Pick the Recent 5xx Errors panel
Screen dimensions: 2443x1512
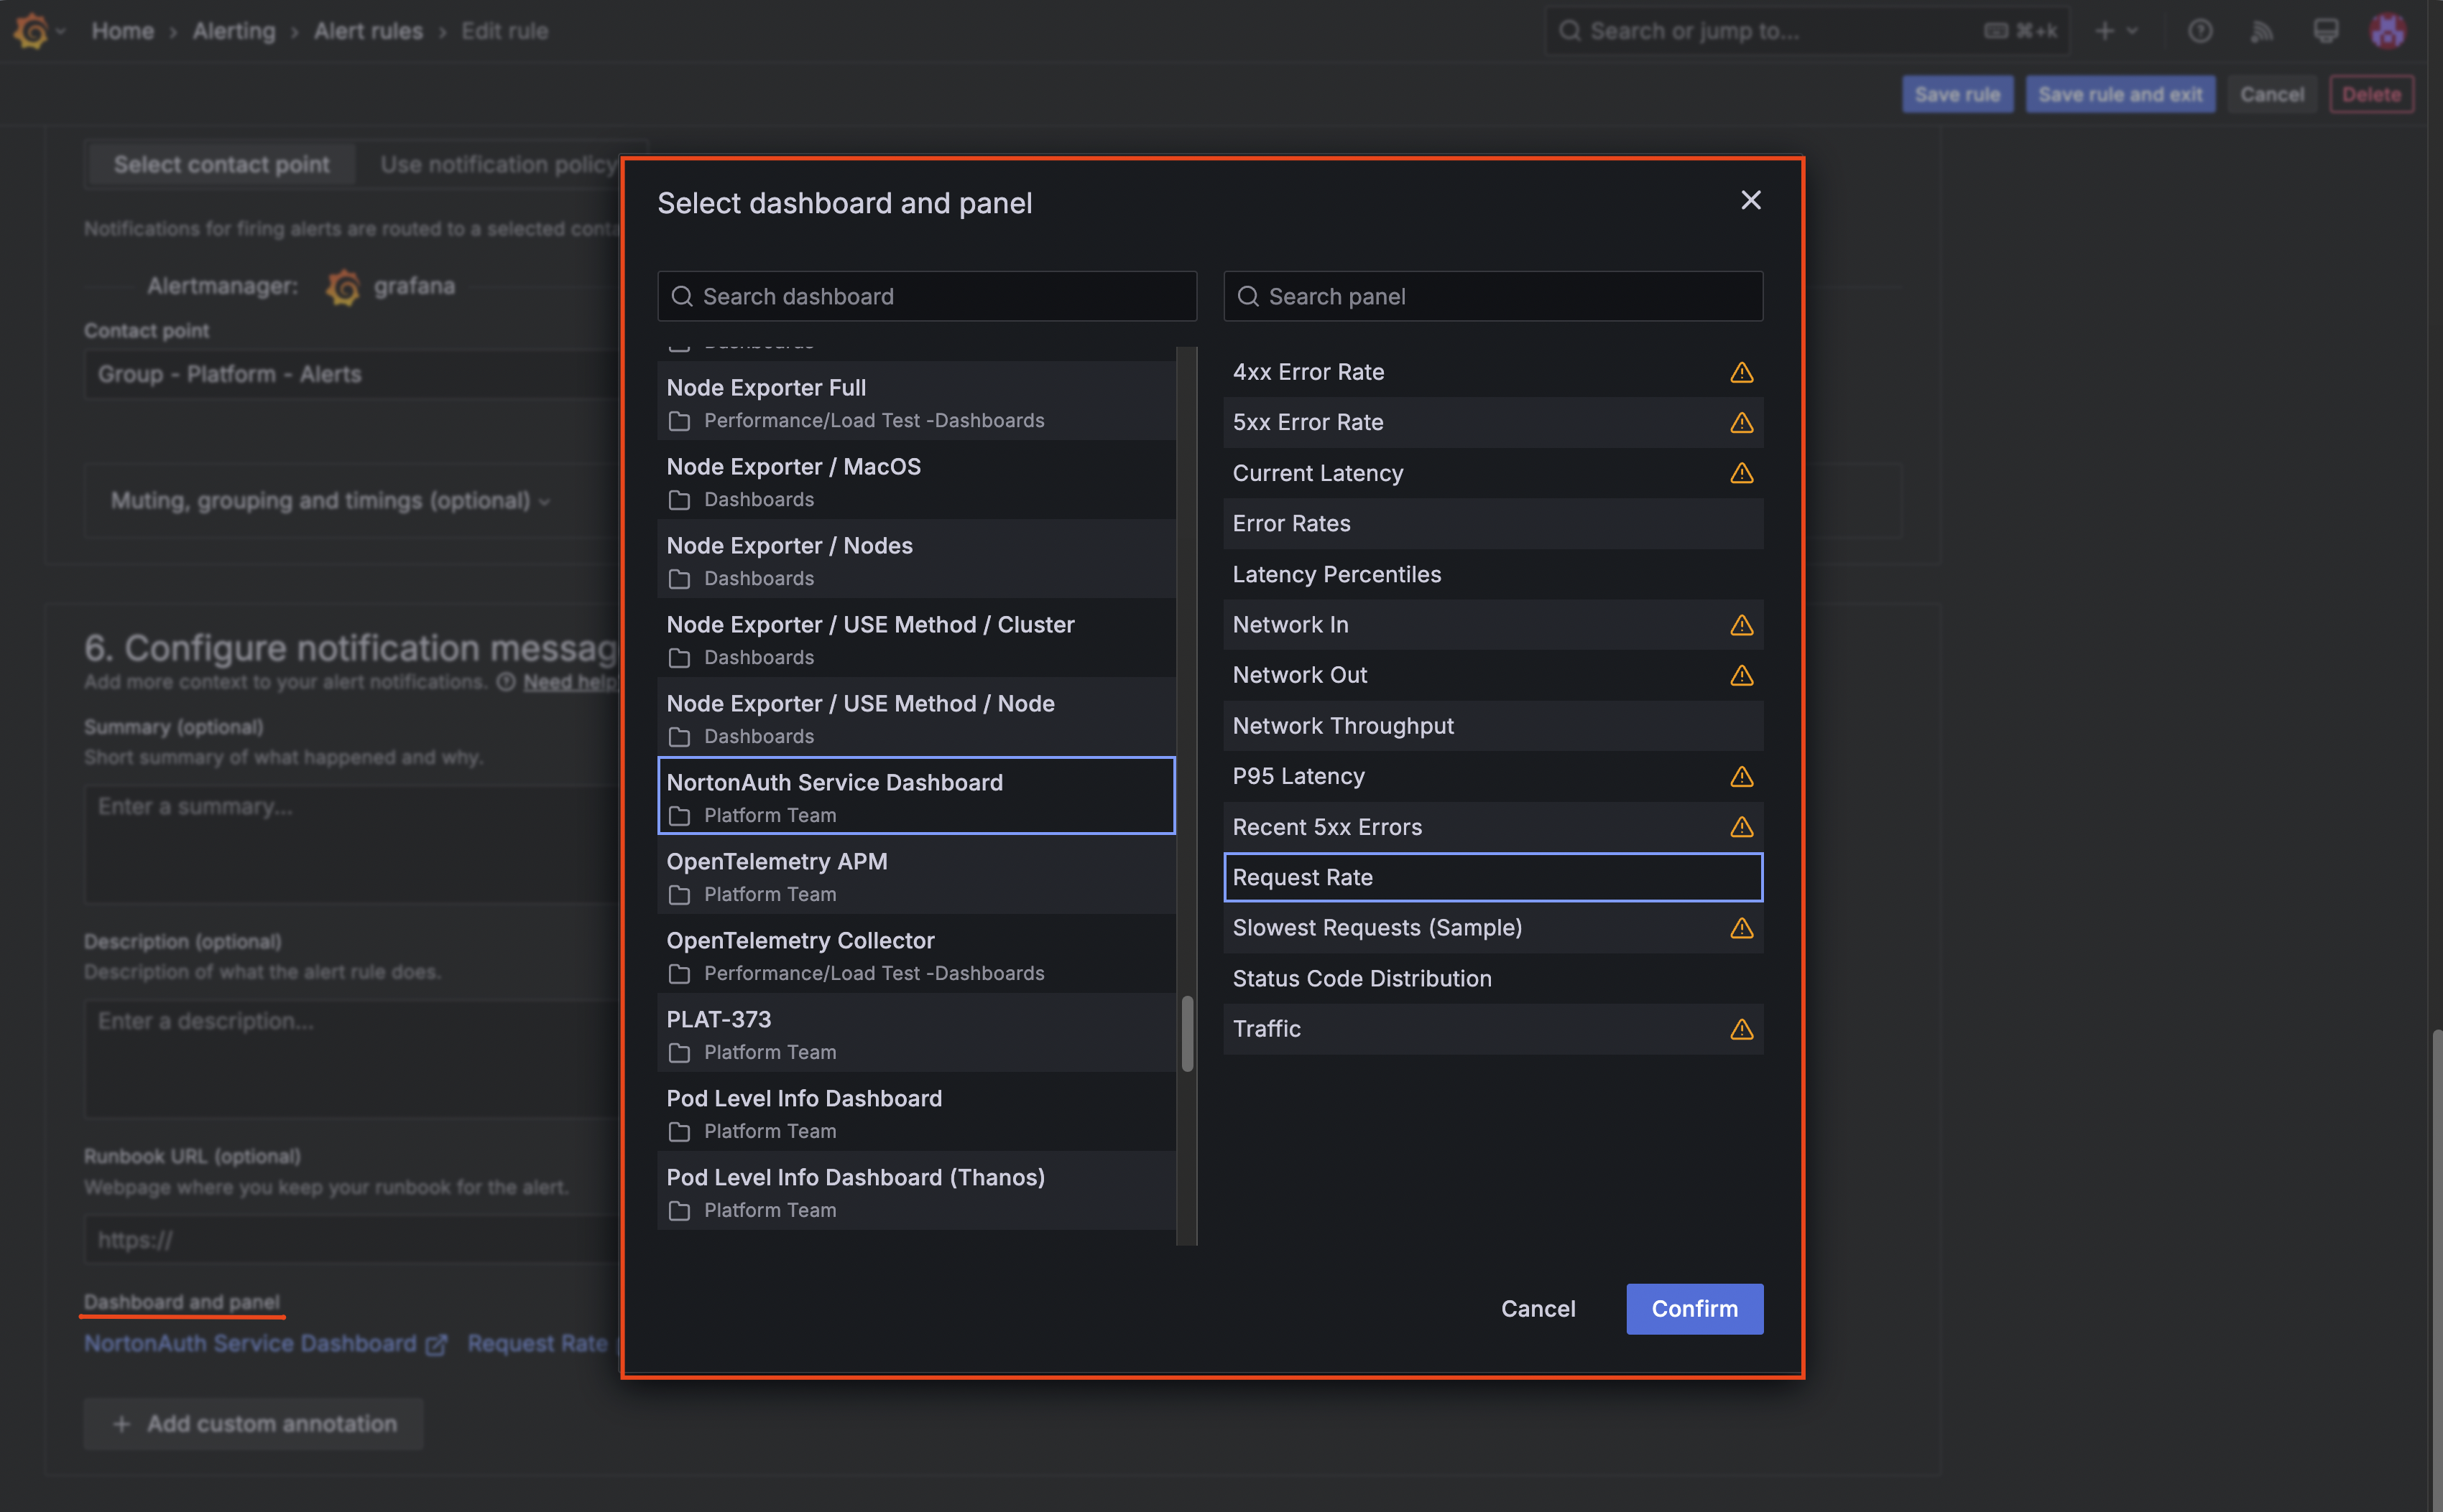click(1493, 827)
